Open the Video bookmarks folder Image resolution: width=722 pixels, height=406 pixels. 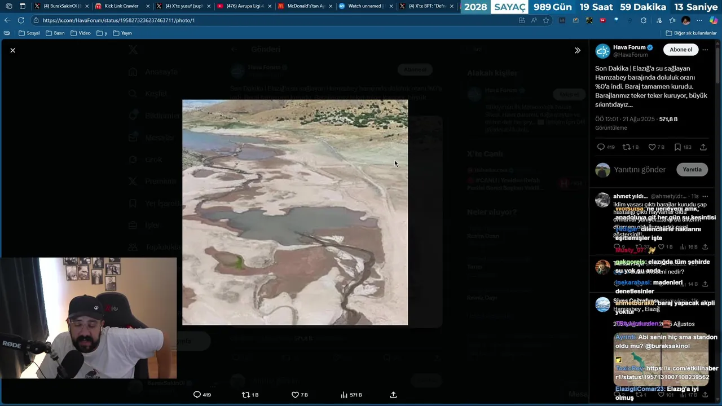coord(80,33)
